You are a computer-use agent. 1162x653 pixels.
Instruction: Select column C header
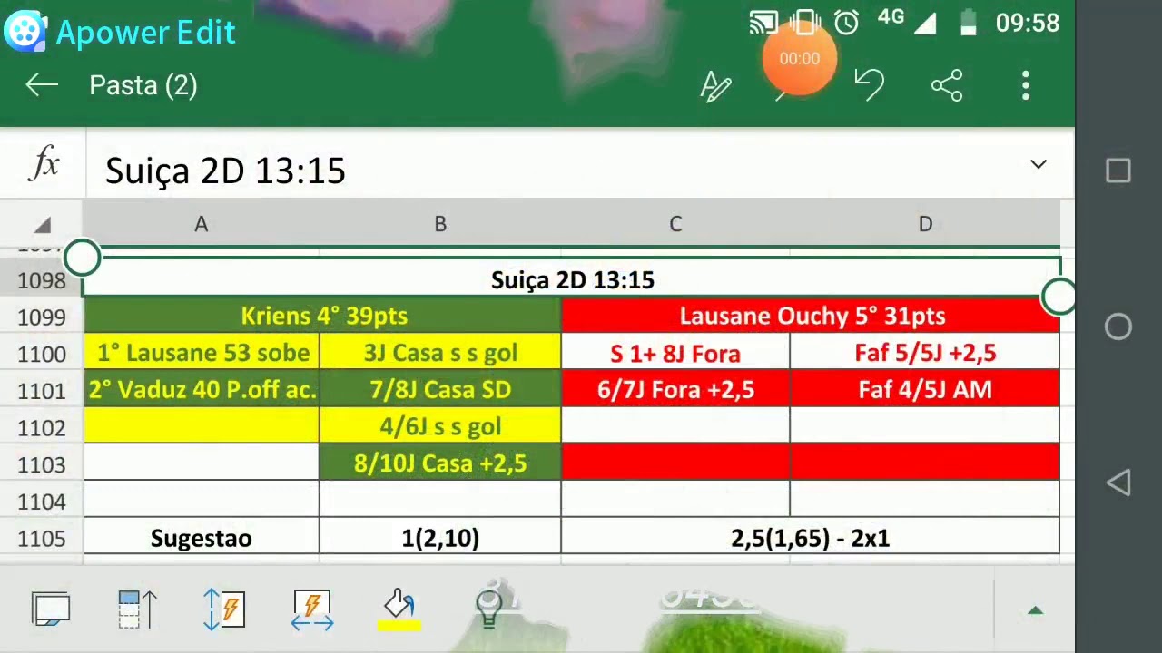coord(675,224)
